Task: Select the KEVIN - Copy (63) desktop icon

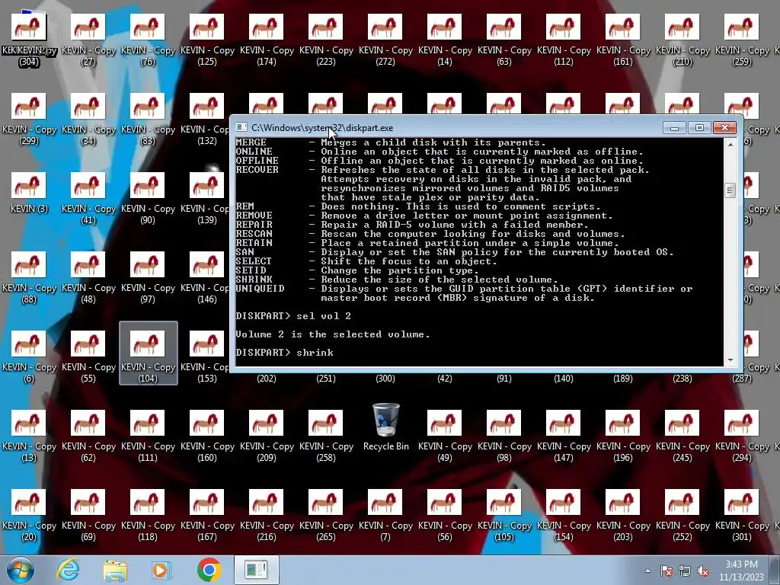Action: [x=504, y=40]
